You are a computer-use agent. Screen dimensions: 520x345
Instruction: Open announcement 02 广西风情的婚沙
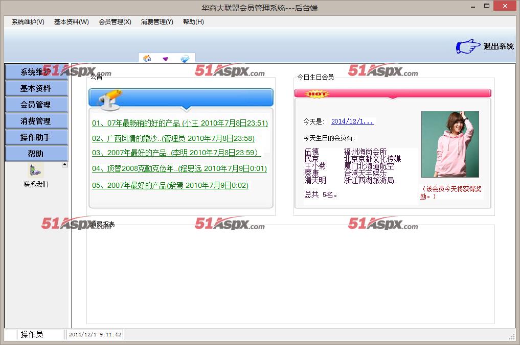click(x=173, y=138)
